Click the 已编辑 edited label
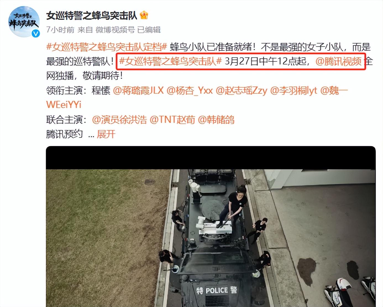 (149, 29)
